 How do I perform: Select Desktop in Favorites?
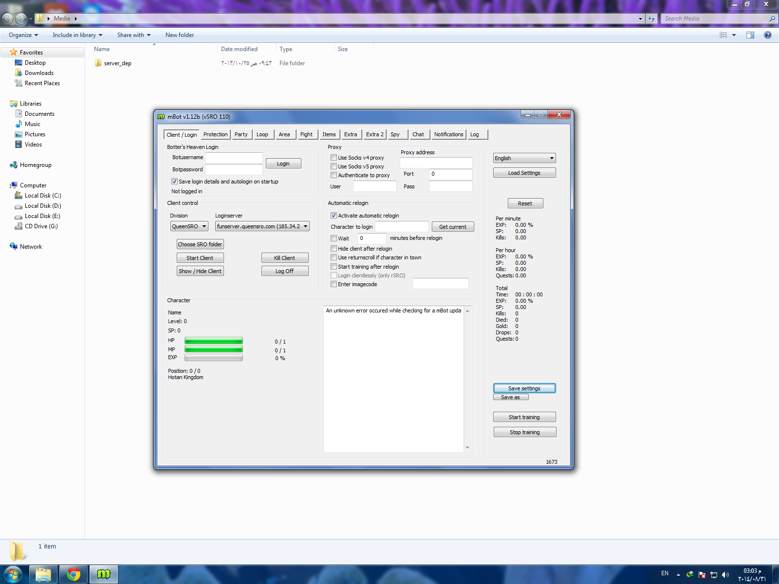[35, 63]
